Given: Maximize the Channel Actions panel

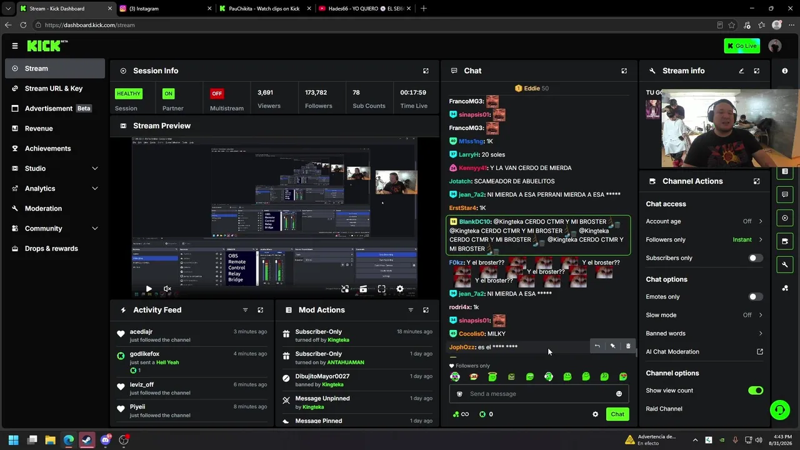Looking at the screenshot, I should click(x=756, y=181).
